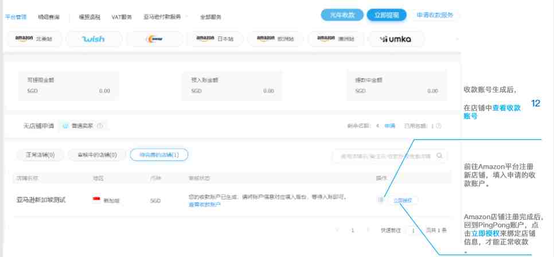
Task: Click the 提款中金额 balance card
Action: tap(397, 86)
